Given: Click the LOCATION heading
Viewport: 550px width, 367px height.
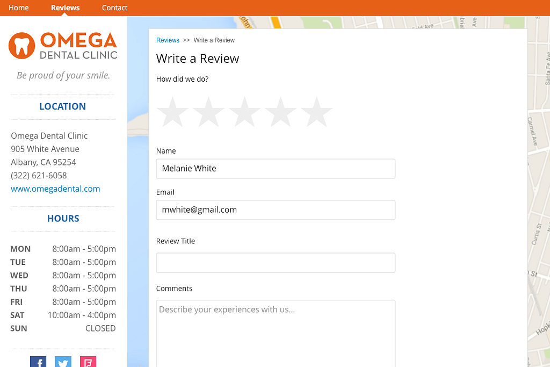Looking at the screenshot, I should (62, 106).
